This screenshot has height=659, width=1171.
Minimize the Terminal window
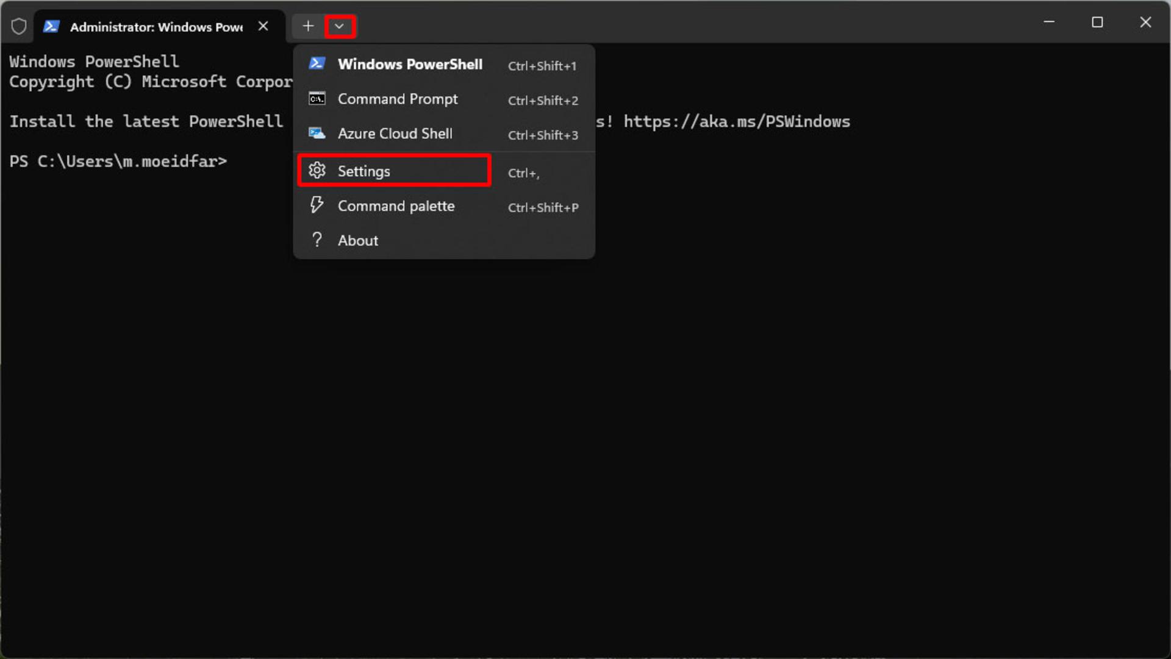click(1049, 23)
